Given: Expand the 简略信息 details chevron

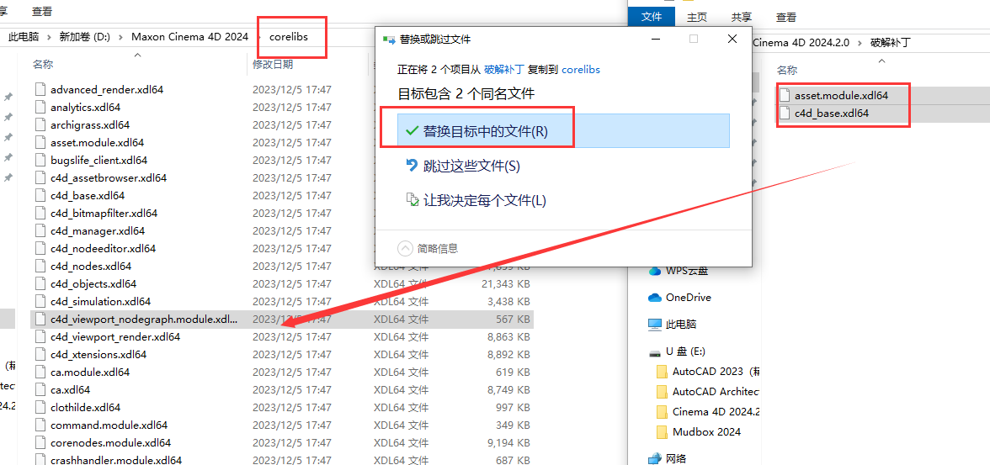Looking at the screenshot, I should pyautogui.click(x=405, y=248).
